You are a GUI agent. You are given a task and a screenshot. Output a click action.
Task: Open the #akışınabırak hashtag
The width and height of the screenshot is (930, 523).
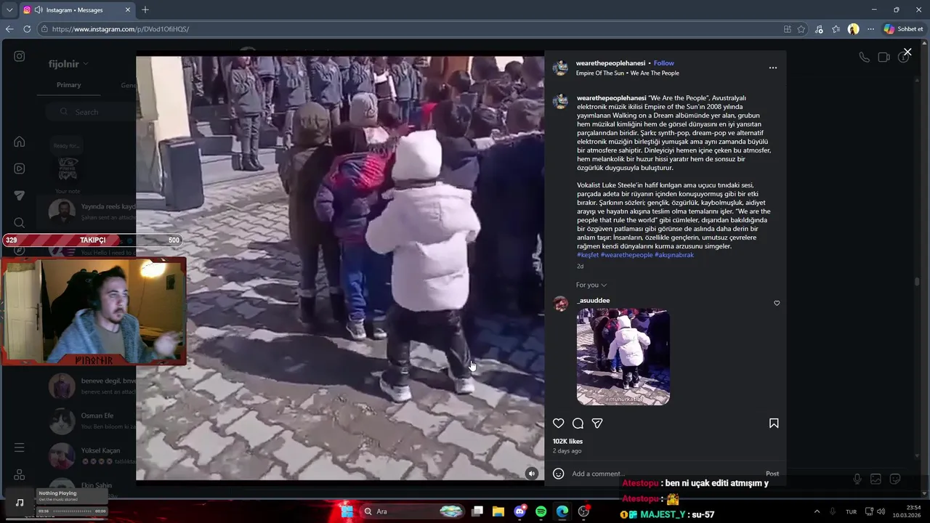[674, 255]
